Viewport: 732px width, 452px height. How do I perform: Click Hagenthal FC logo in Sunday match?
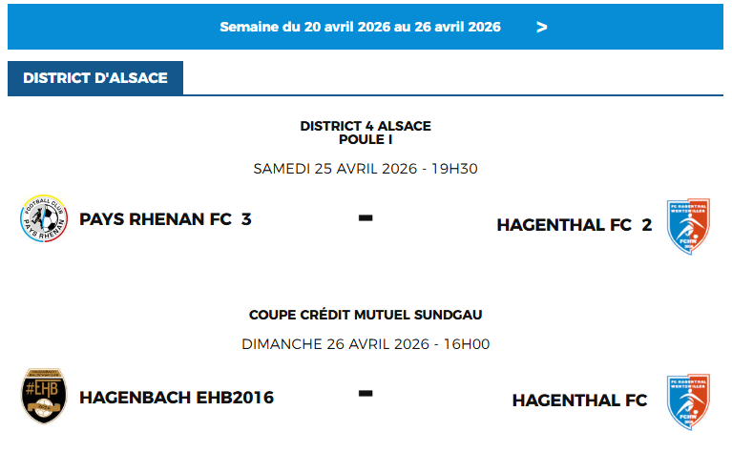click(x=687, y=400)
